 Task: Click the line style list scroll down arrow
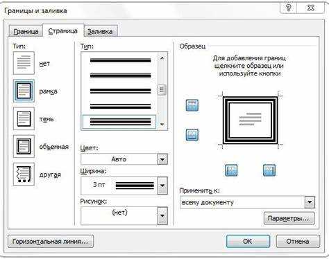tap(162, 125)
